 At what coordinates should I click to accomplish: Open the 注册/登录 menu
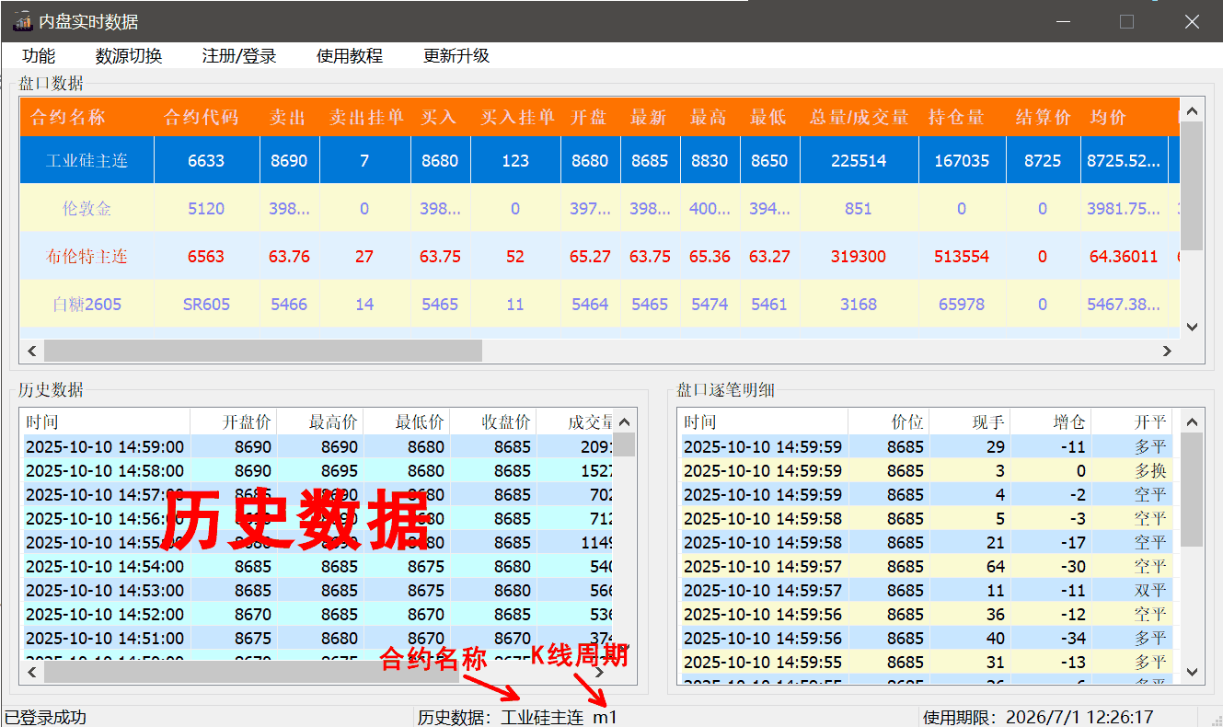239,56
